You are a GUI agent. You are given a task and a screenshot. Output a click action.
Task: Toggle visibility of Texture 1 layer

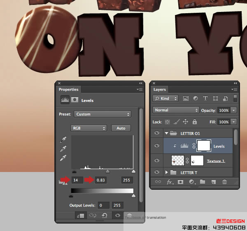tap(156, 160)
